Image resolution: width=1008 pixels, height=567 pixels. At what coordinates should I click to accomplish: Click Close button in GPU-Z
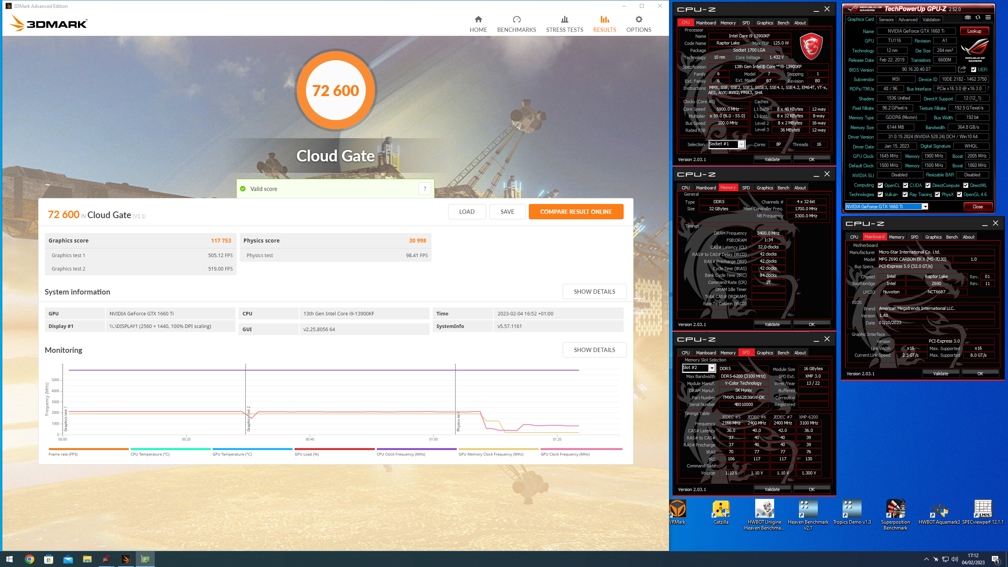[978, 207]
